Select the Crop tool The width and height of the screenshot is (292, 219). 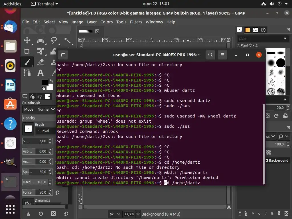27,51
